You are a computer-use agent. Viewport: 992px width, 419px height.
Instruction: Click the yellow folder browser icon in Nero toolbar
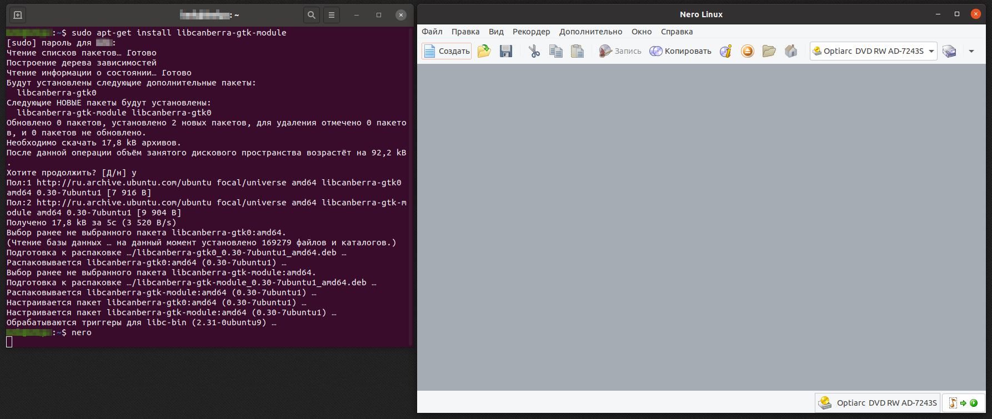pos(769,51)
